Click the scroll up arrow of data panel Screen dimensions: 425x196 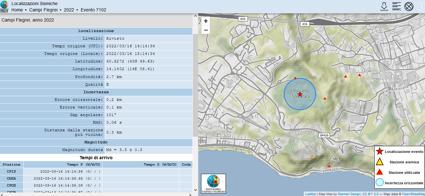click(195, 16)
